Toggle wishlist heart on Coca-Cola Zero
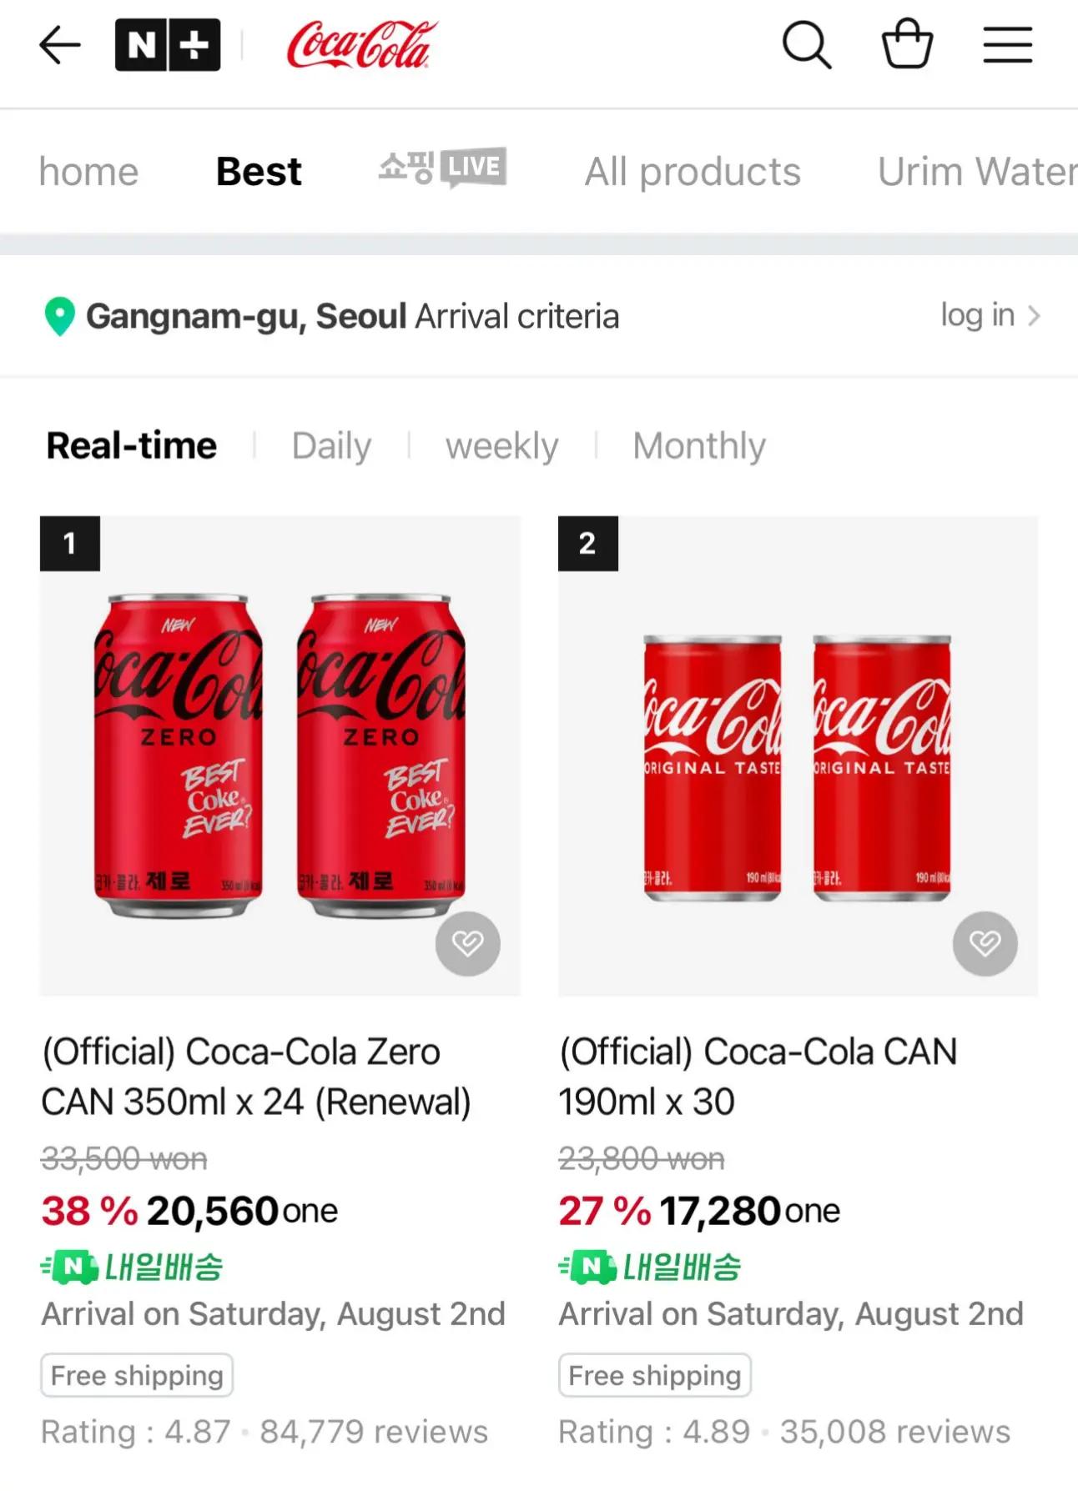The height and width of the screenshot is (1491, 1078). point(468,944)
